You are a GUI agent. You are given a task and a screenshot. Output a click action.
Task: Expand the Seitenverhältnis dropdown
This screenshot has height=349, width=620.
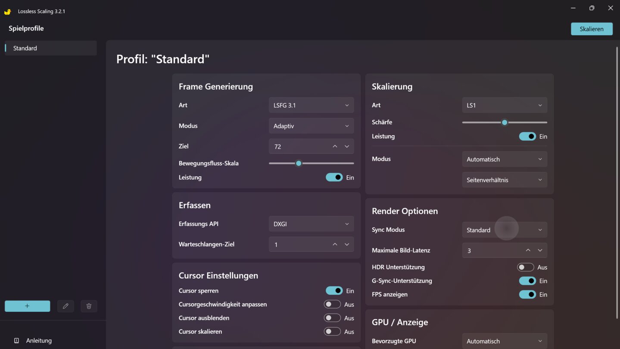coord(504,180)
